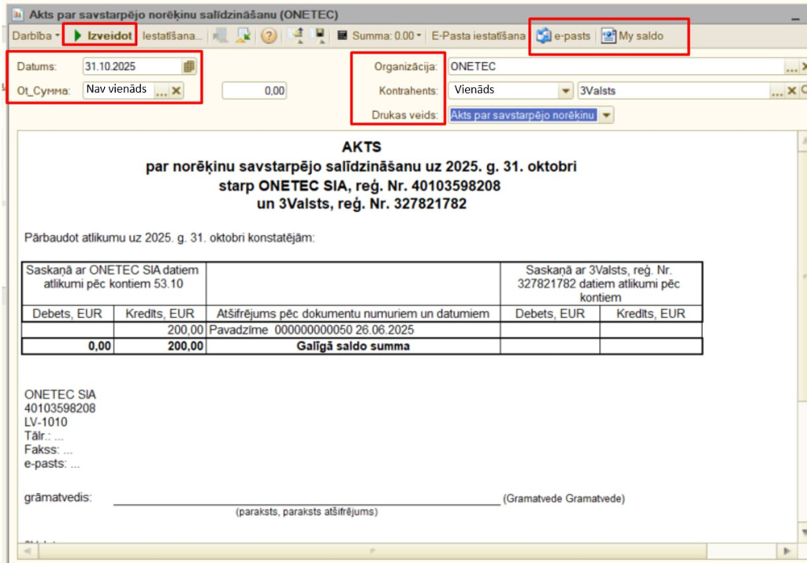Open My saldo from toolbar
The height and width of the screenshot is (563, 807).
point(632,36)
